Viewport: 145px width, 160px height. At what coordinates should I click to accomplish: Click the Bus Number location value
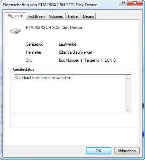[x=87, y=60]
